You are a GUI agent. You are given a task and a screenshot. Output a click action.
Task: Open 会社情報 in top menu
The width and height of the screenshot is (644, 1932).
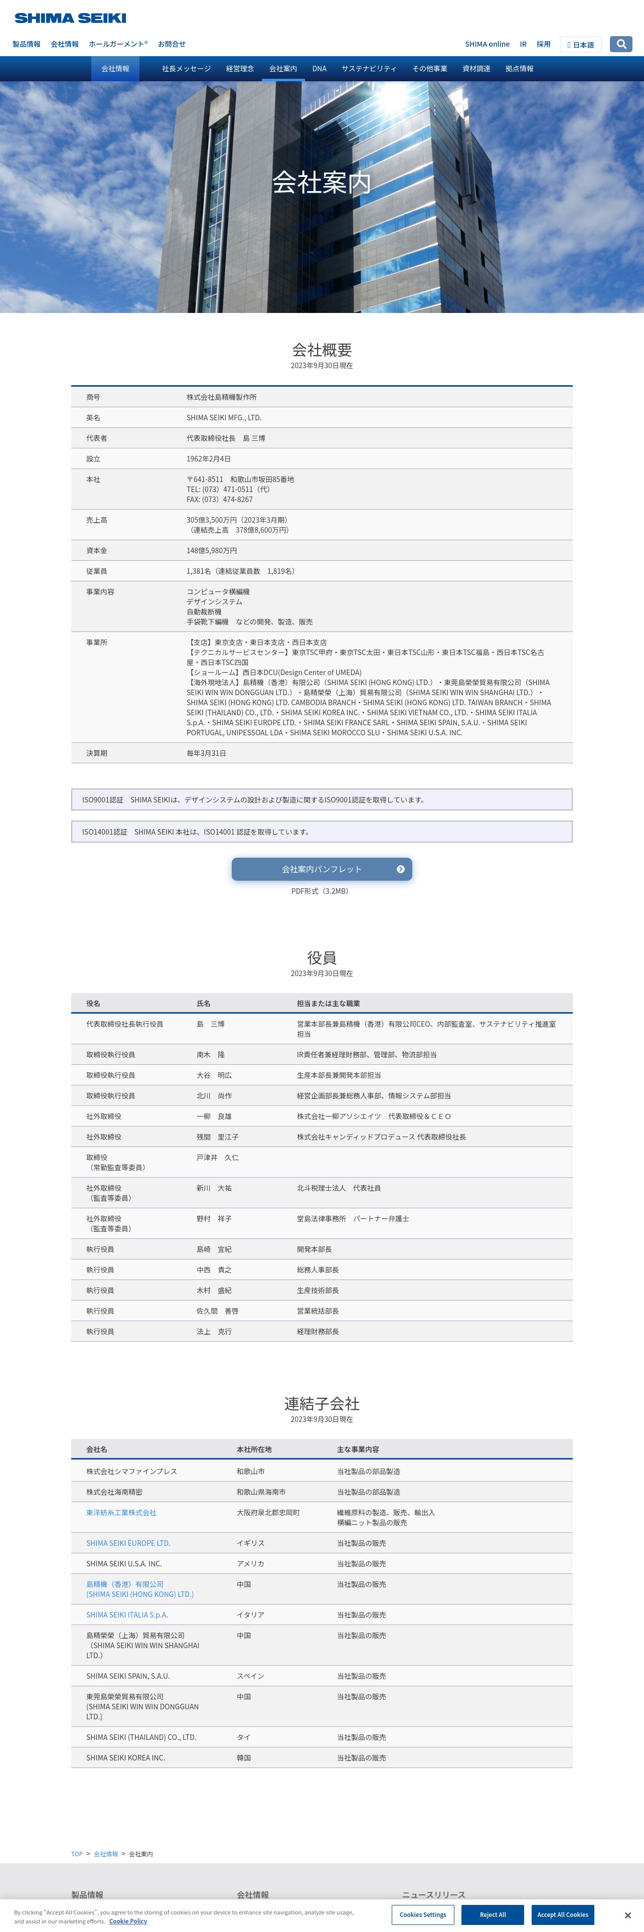point(65,44)
